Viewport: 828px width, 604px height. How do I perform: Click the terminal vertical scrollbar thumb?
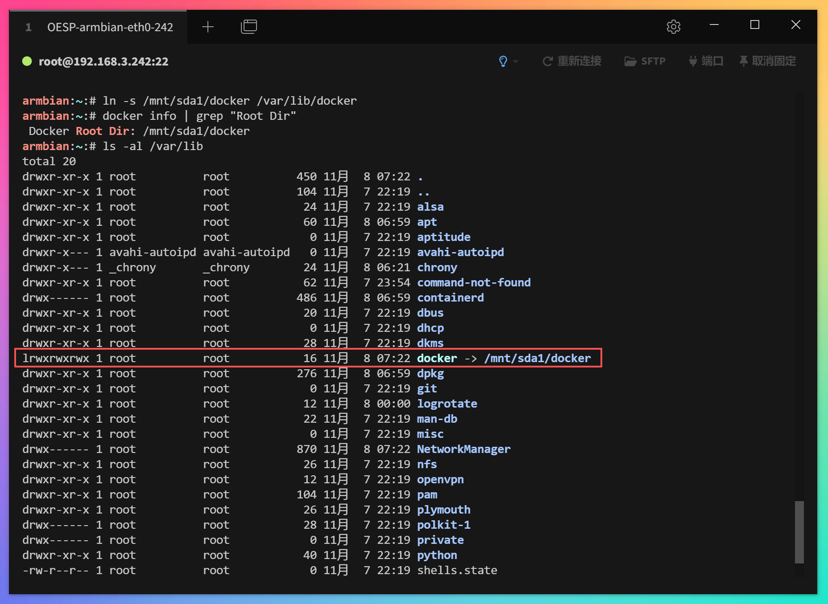[799, 532]
